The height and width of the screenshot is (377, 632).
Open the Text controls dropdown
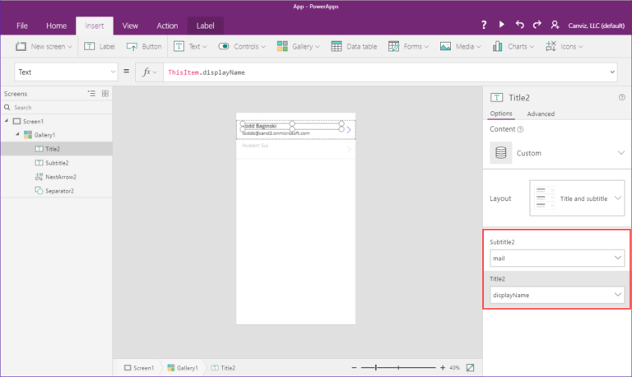190,46
